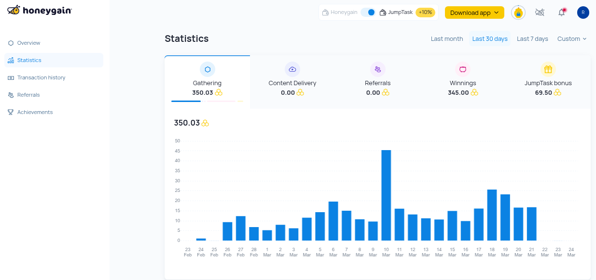The image size is (596, 280).
Task: Switch to the Last 7 days tab
Action: [532, 38]
